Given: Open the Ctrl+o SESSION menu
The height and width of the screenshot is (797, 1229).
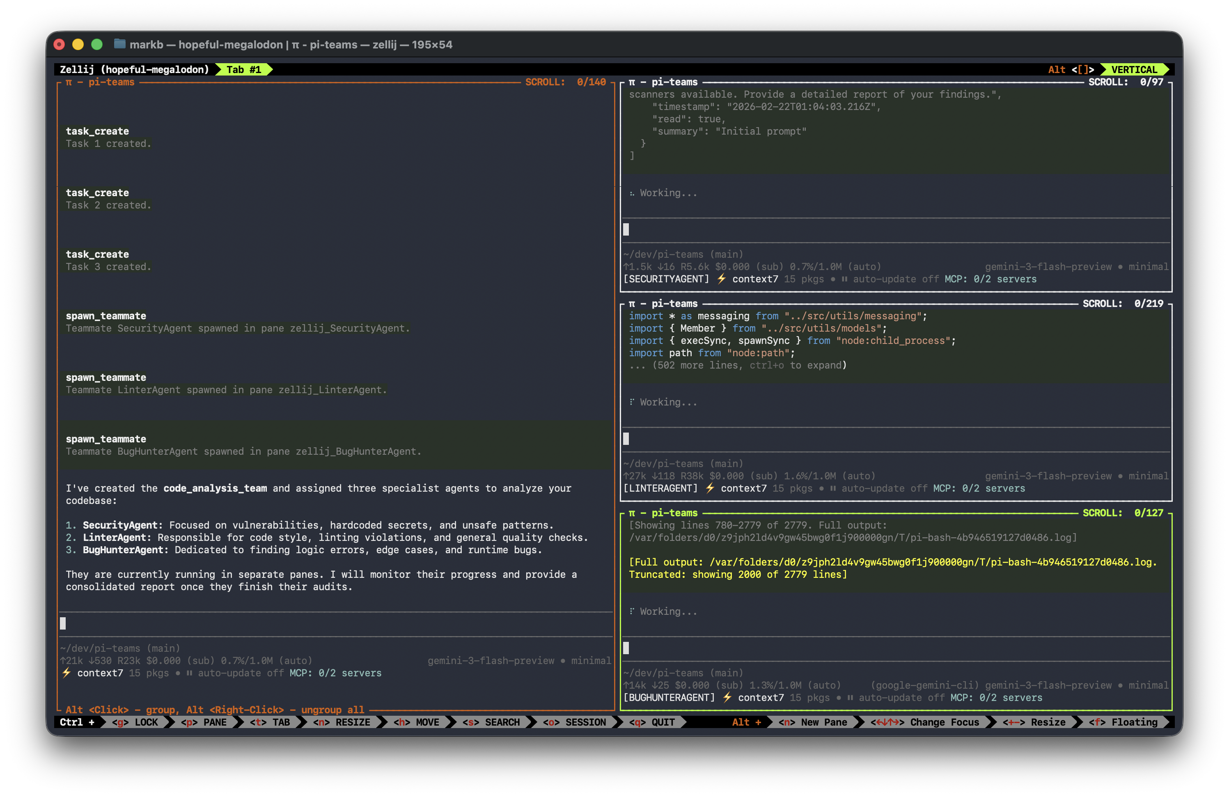Looking at the screenshot, I should pos(574,722).
